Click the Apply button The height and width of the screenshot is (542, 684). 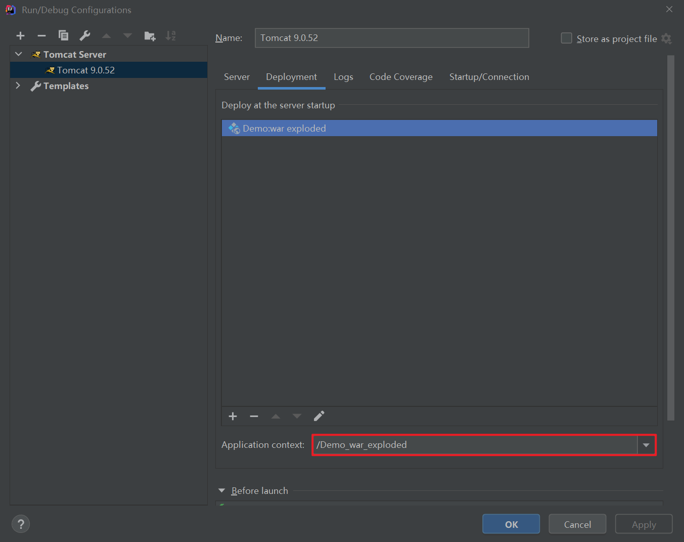(644, 524)
